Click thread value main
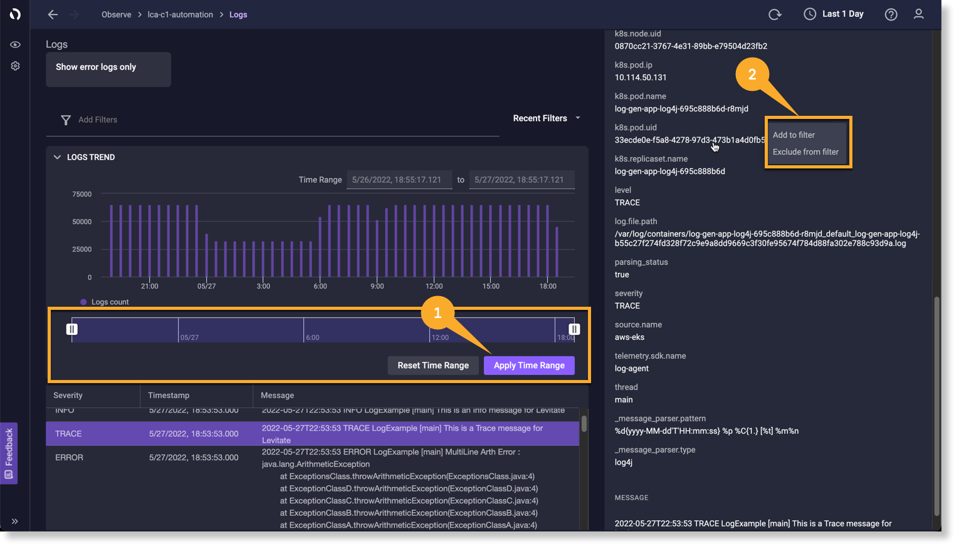The height and width of the screenshot is (544, 954). [x=624, y=400]
